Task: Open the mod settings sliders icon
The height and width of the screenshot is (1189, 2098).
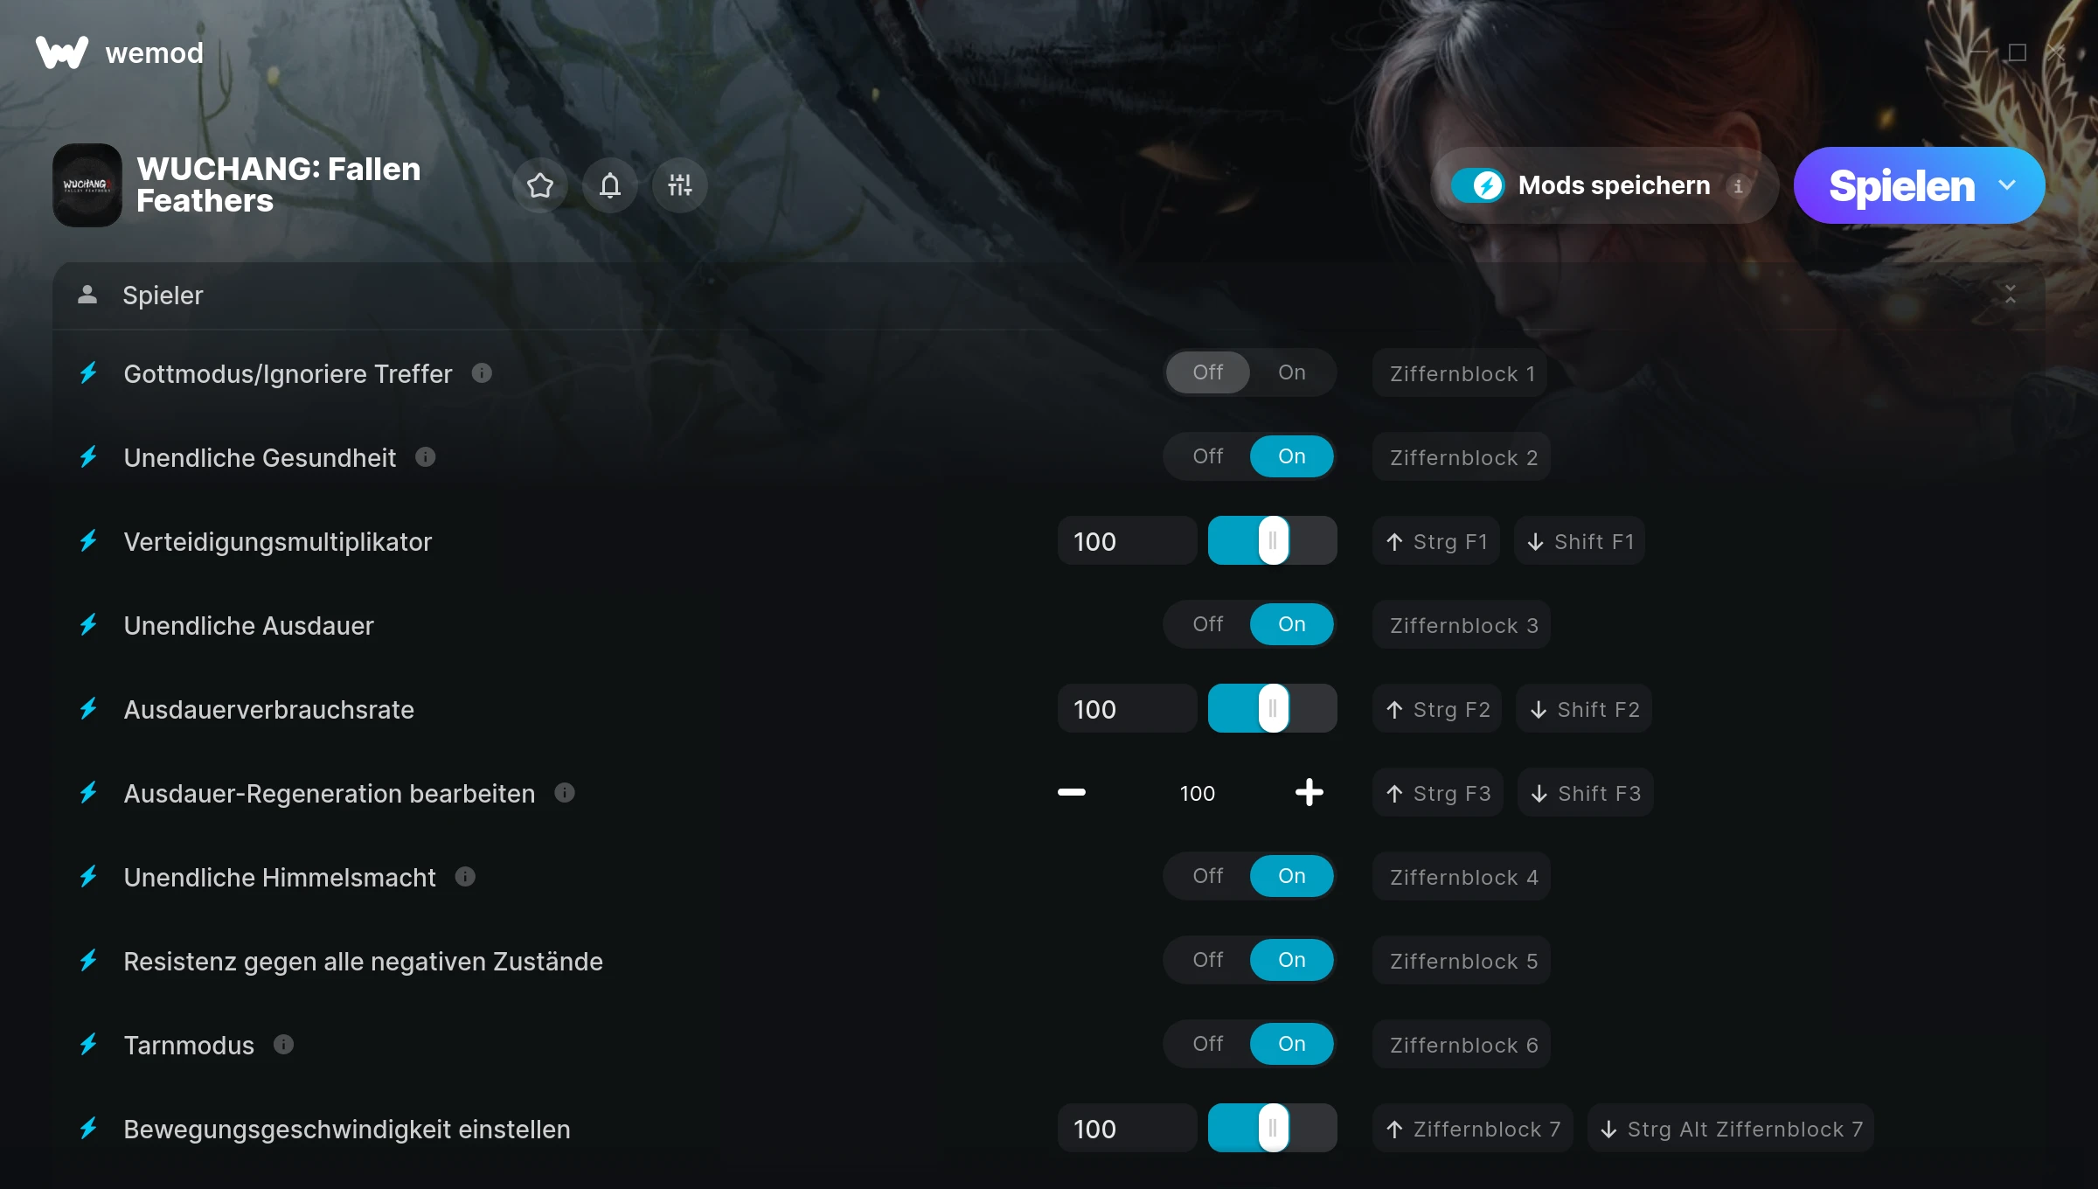Action: tap(680, 185)
